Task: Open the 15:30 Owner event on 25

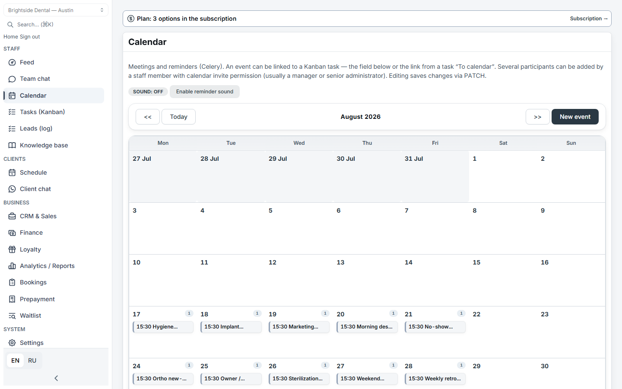Action: [231, 379]
